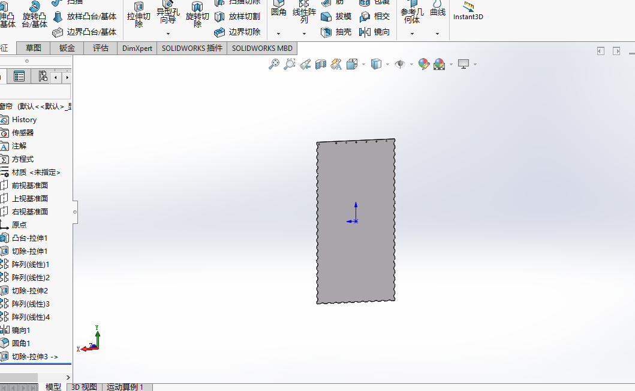Click the Boundary Cut (边界切除) tool

[x=237, y=32]
